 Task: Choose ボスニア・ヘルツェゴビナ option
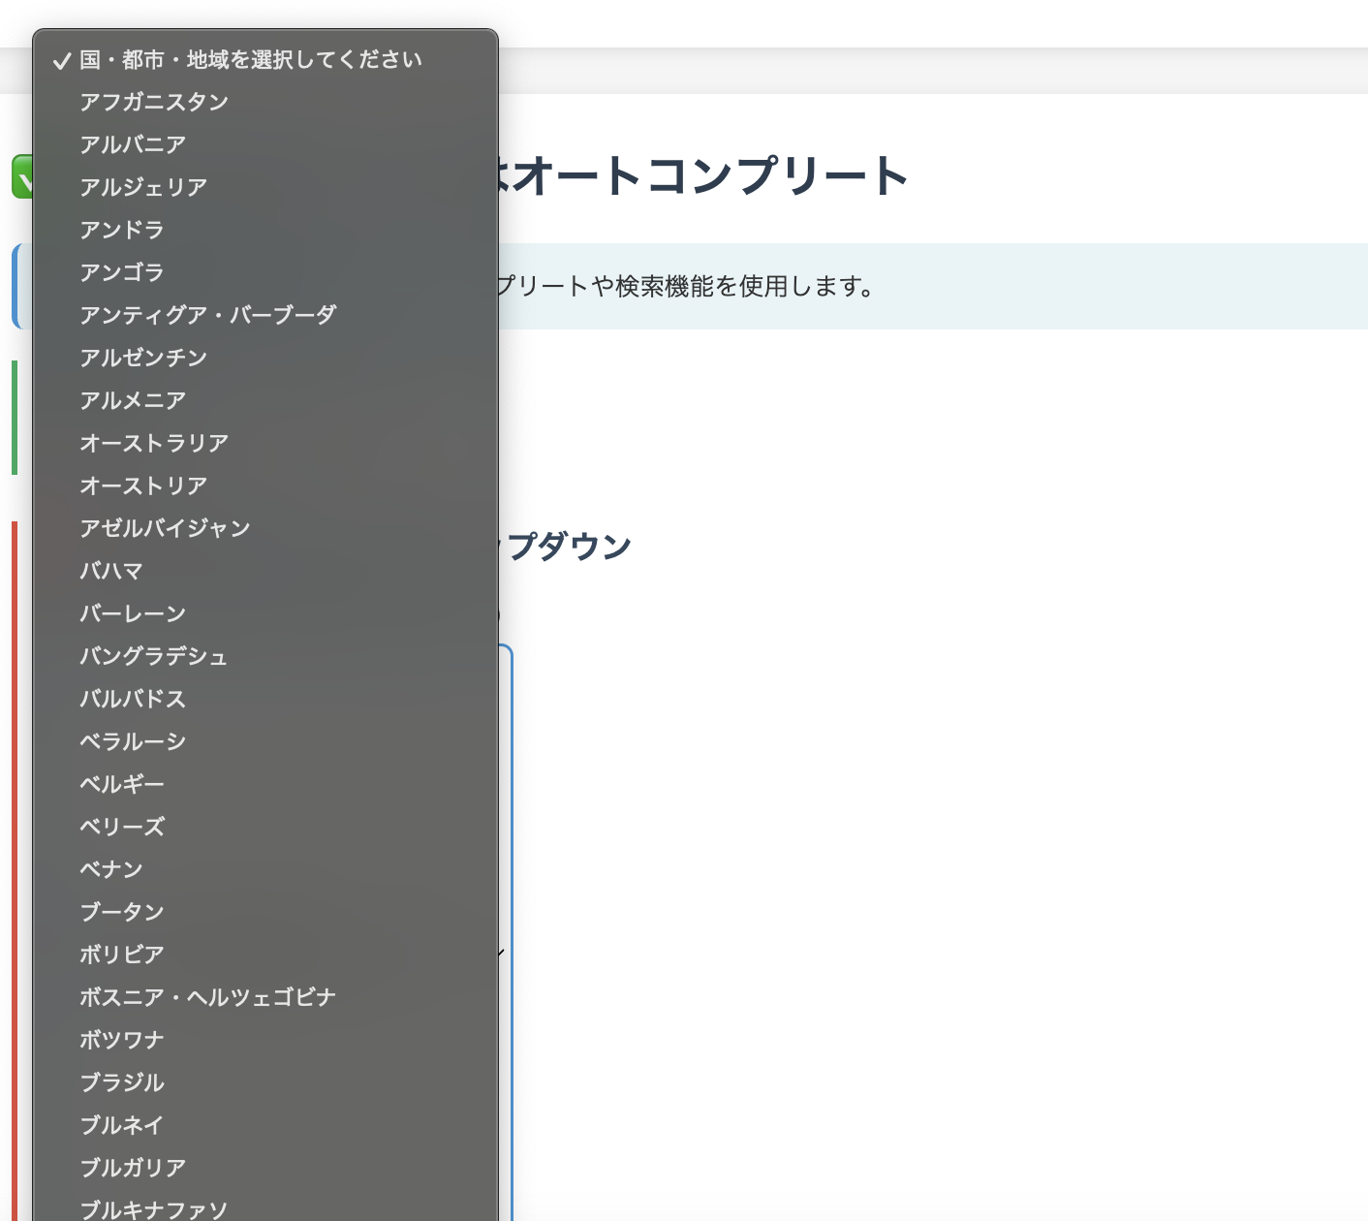point(265,998)
